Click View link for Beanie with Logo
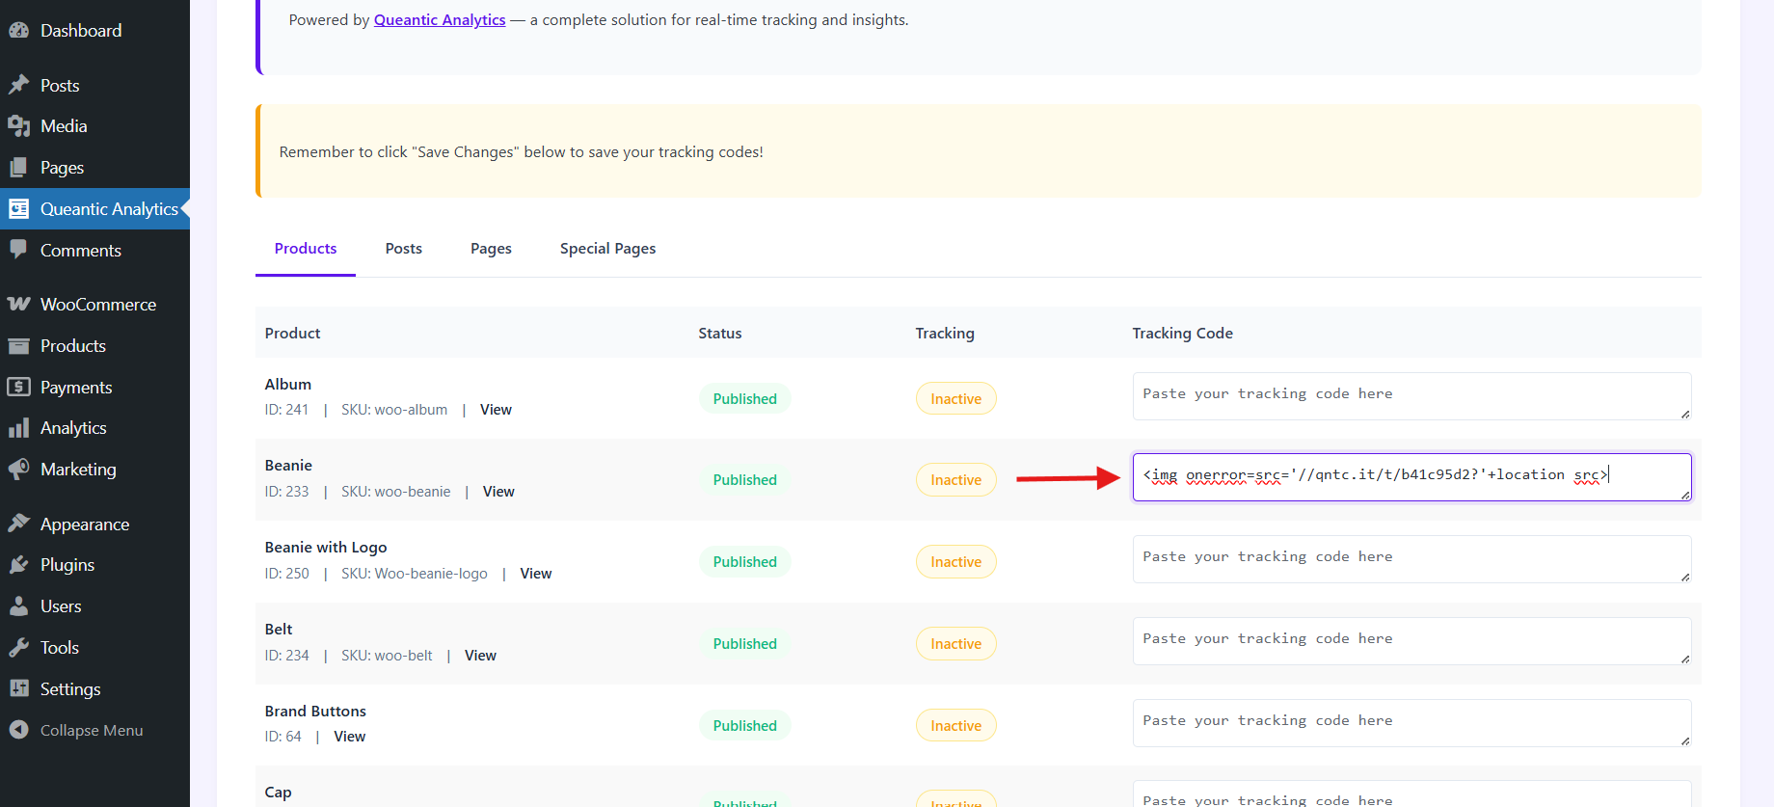Image resolution: width=1774 pixels, height=807 pixels. (x=536, y=574)
